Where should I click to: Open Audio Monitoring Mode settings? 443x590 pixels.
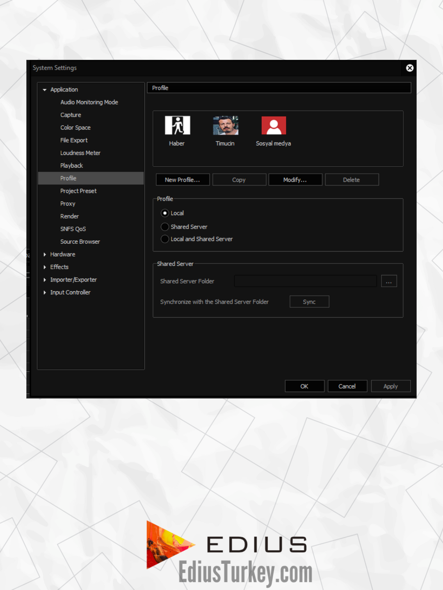89,102
